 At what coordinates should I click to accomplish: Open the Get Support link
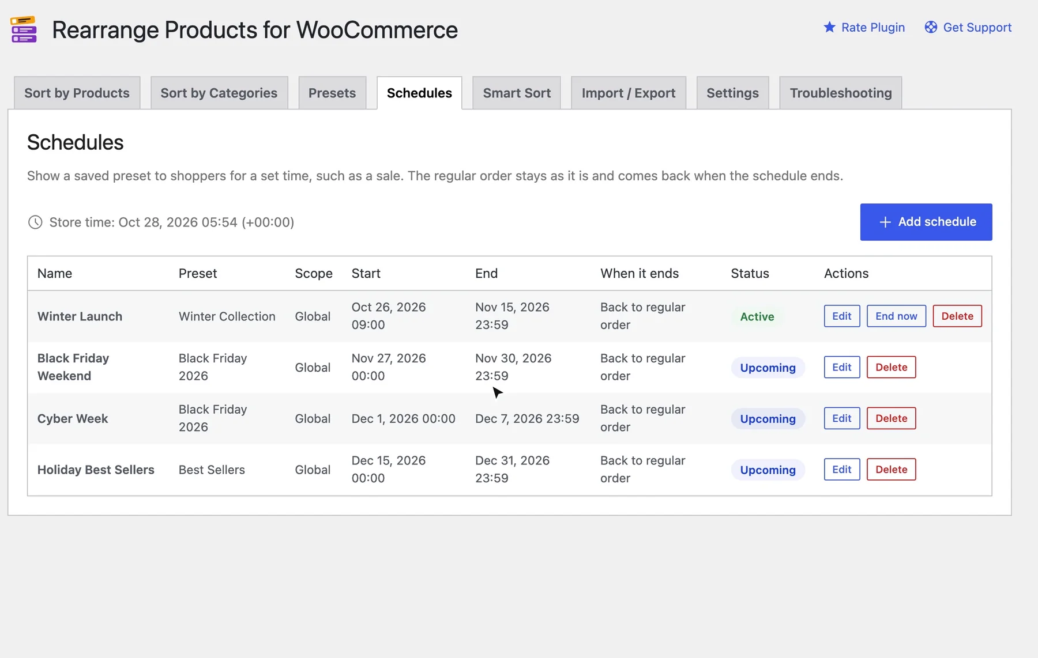977,27
